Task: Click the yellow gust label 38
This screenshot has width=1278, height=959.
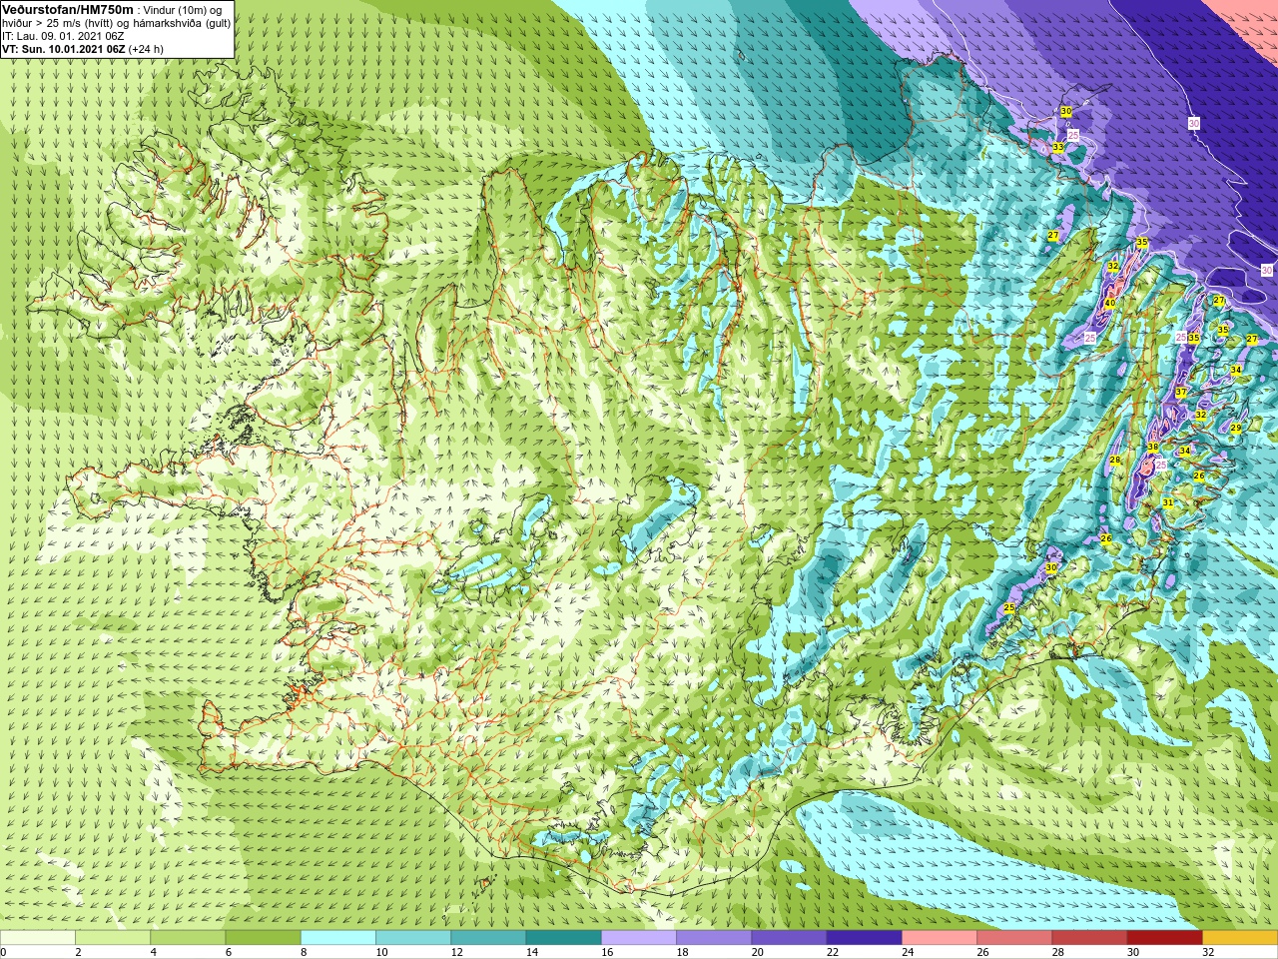Action: point(1152,448)
